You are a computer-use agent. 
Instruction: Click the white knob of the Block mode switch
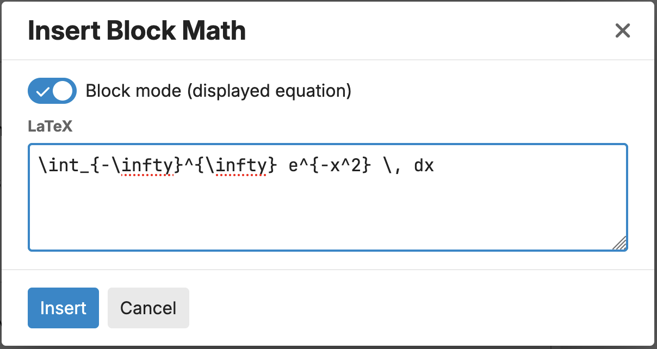tap(63, 91)
